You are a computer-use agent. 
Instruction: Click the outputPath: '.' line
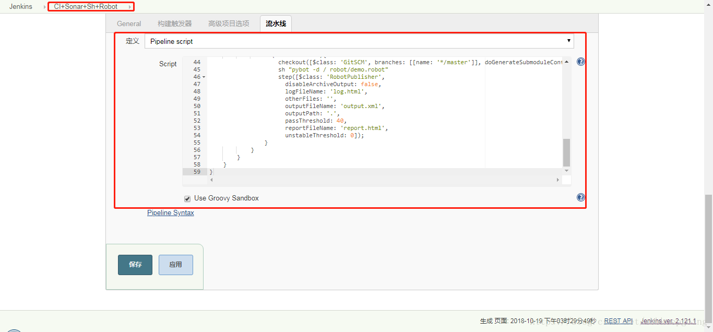[312, 113]
